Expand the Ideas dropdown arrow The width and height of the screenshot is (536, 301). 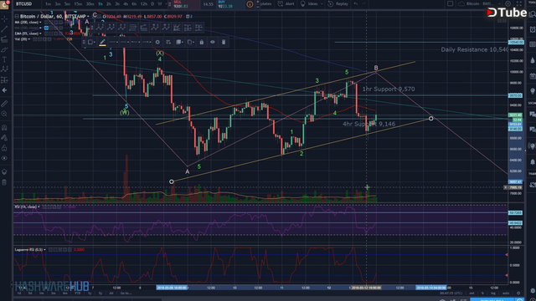322,4
